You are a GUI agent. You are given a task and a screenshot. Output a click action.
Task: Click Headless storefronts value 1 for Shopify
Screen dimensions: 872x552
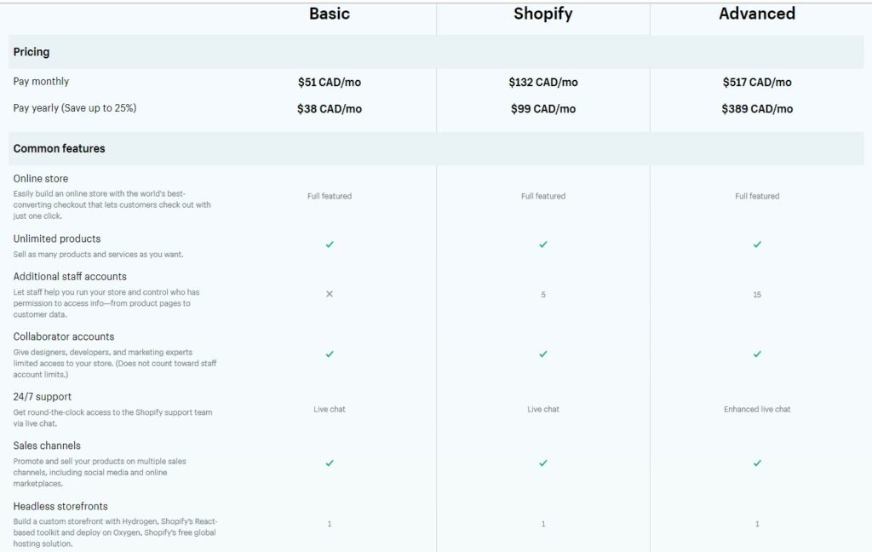coord(542,524)
